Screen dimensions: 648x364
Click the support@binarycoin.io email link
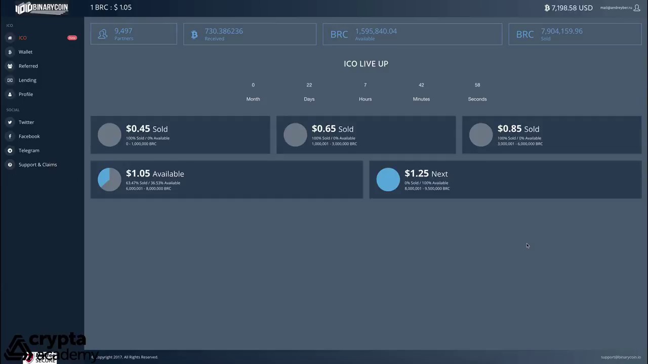621,357
